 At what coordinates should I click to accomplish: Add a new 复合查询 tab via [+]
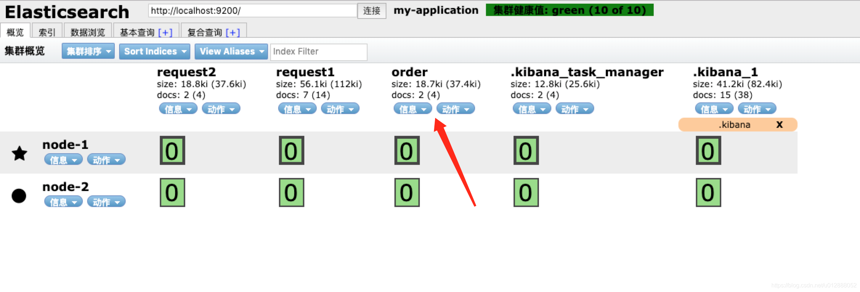tap(233, 32)
